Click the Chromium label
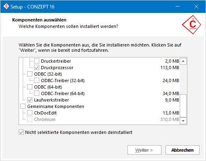The height and width of the screenshot is (161, 206). coord(45,119)
